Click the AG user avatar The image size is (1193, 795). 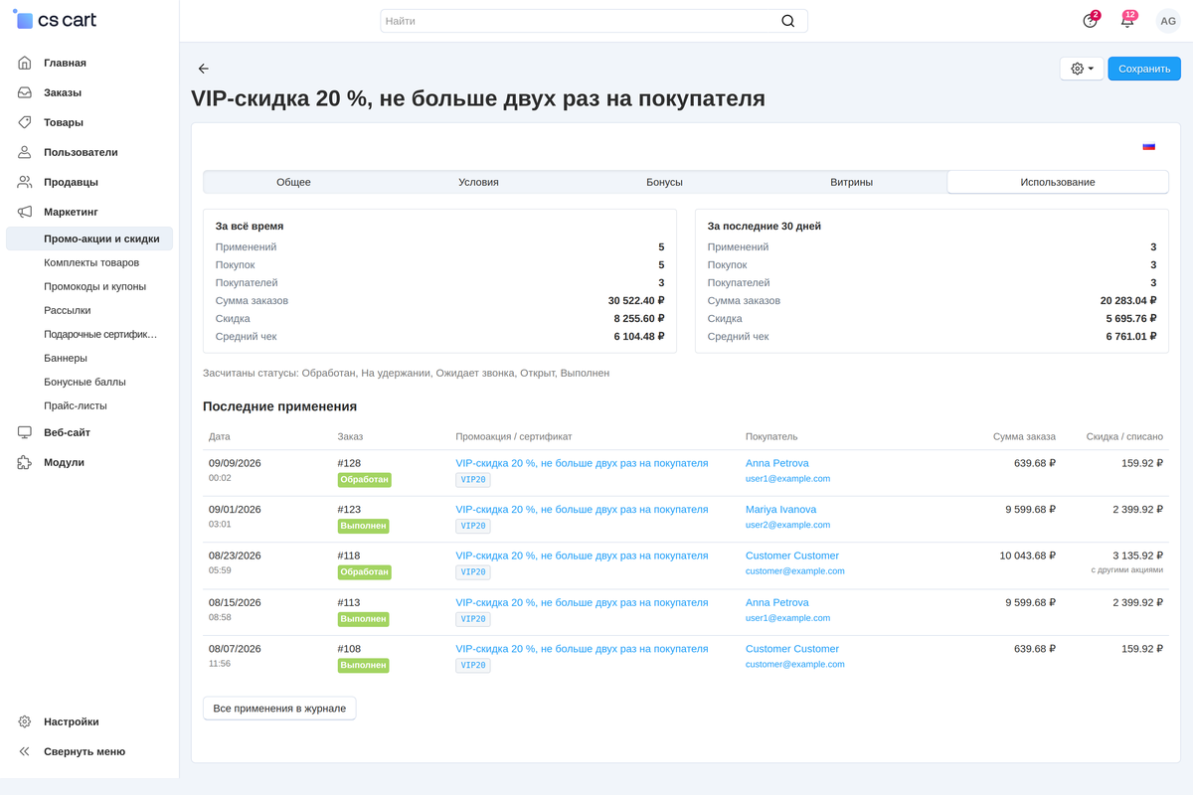coord(1168,21)
